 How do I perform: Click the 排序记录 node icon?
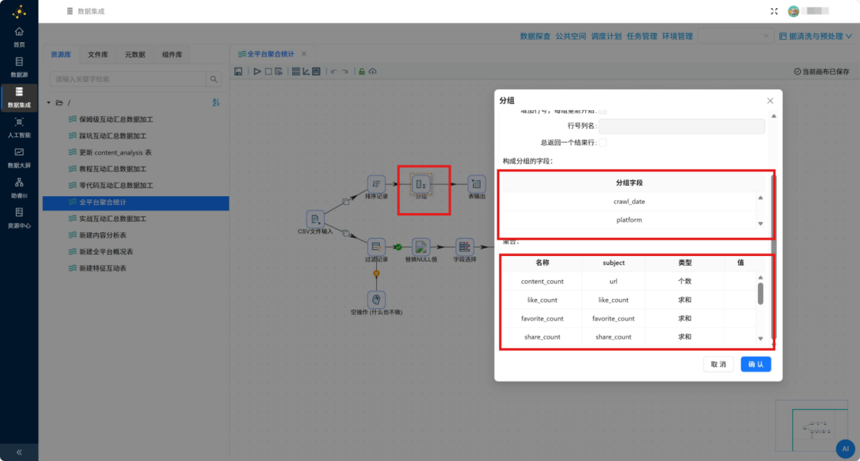(376, 183)
